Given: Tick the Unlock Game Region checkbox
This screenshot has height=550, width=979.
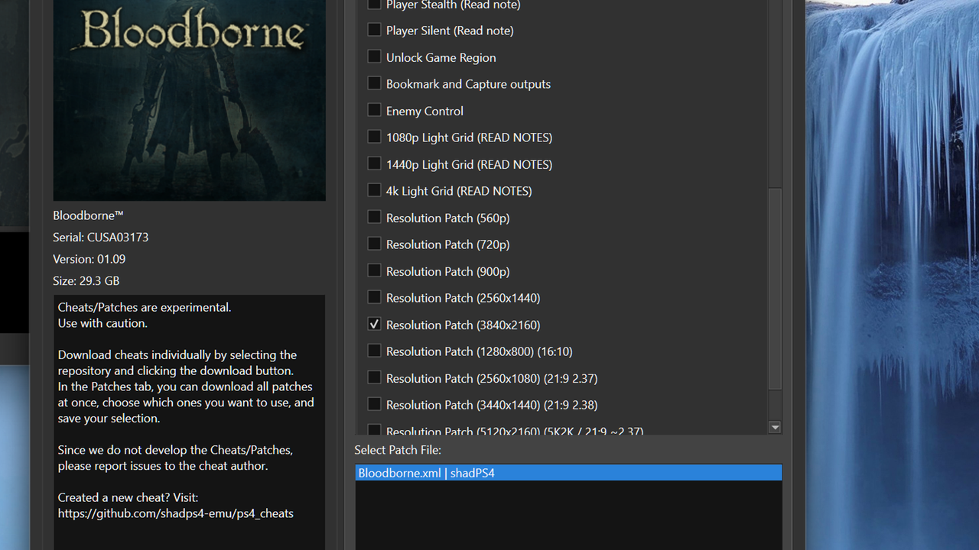Looking at the screenshot, I should click(374, 57).
